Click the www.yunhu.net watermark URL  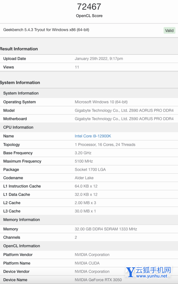pos(152,276)
